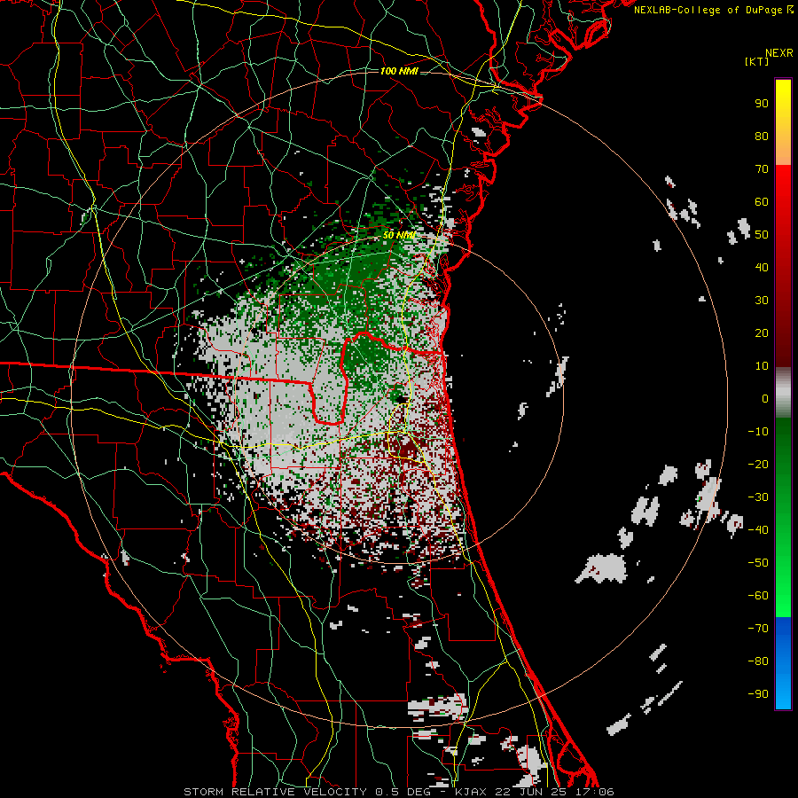Screen dimensions: 798x798
Task: Click the STORM RELATIVE VELOCITY caption text
Action: (275, 792)
